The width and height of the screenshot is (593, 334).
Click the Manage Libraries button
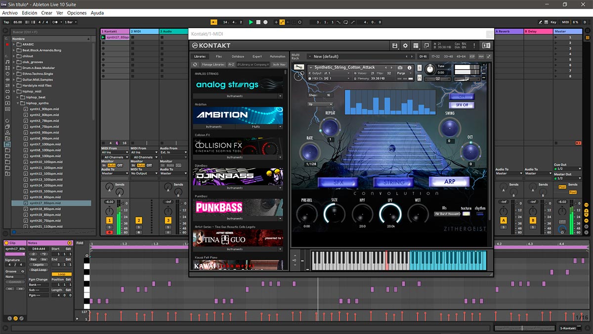tap(213, 64)
